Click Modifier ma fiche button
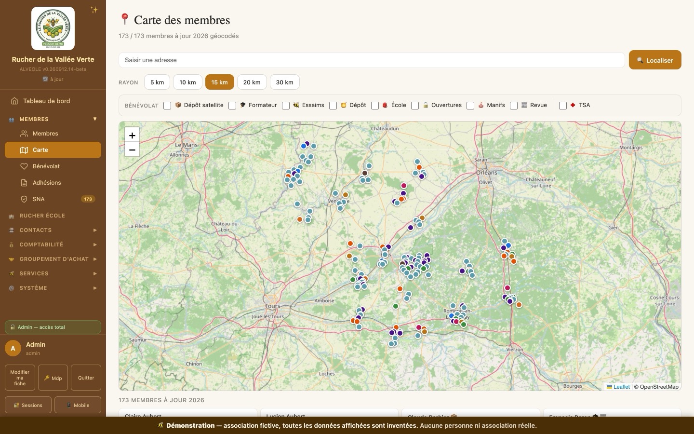The width and height of the screenshot is (694, 434). [x=20, y=378]
